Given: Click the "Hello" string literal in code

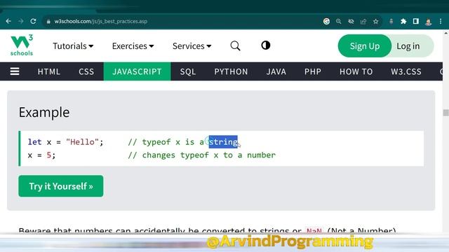Looking at the screenshot, I should (x=82, y=141).
